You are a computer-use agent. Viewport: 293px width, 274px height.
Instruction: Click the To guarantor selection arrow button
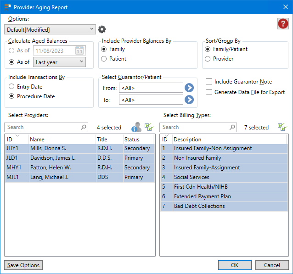click(189, 100)
